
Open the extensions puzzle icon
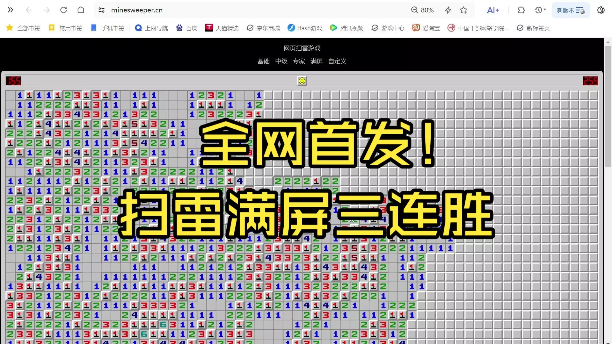[521, 10]
